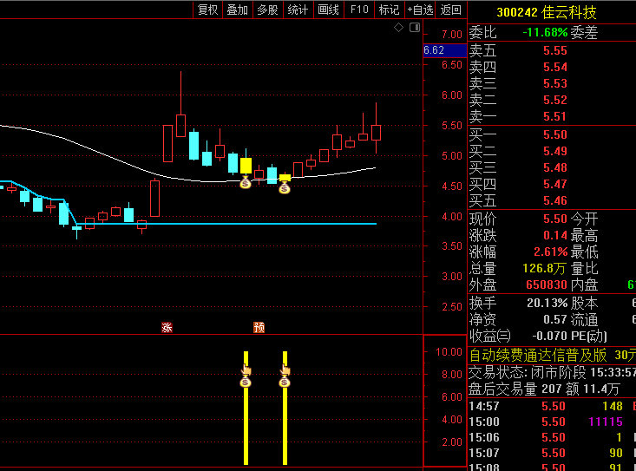Click the 换手 value 20.13%

tap(547, 303)
